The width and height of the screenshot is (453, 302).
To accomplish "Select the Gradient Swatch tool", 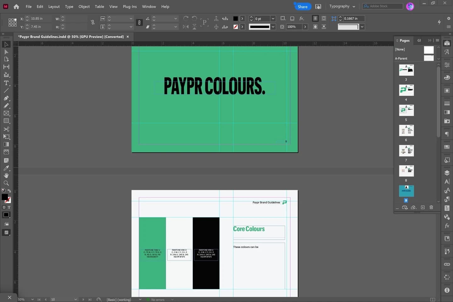I will (6, 144).
